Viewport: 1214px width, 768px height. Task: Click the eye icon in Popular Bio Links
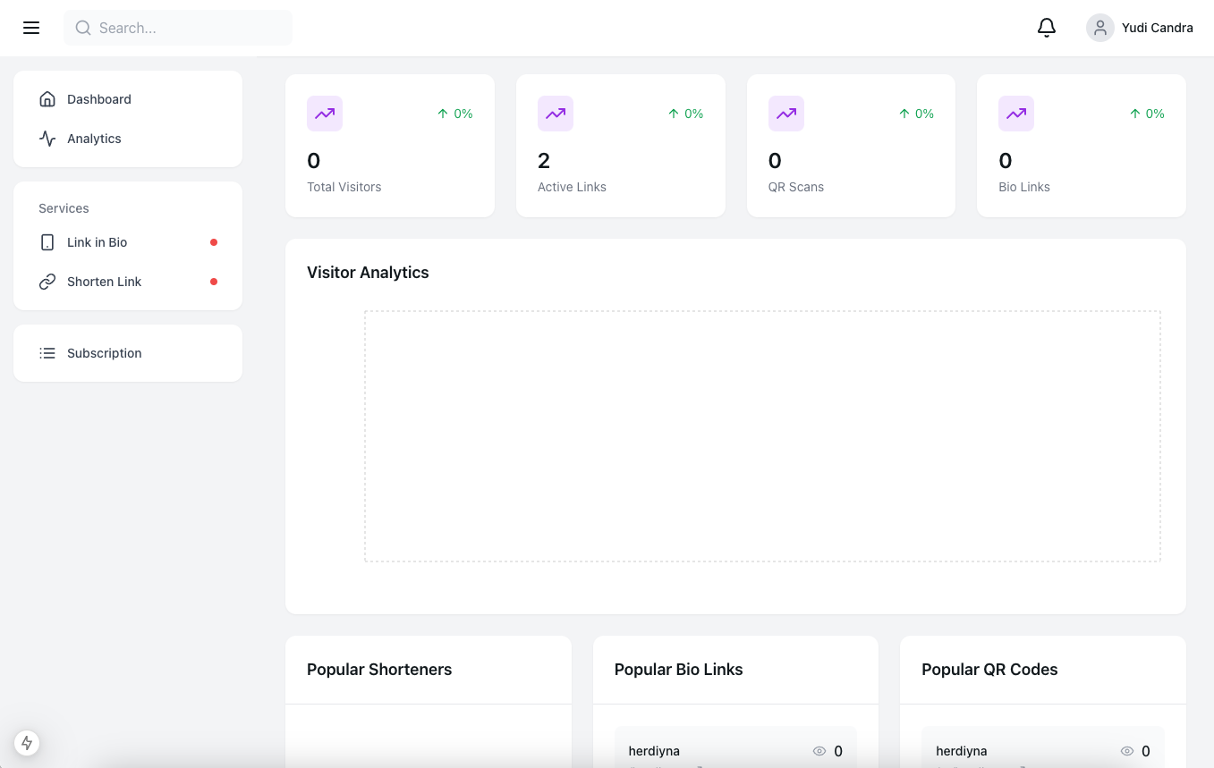(819, 751)
